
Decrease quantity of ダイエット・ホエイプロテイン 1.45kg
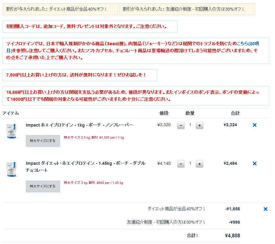pos(180,164)
